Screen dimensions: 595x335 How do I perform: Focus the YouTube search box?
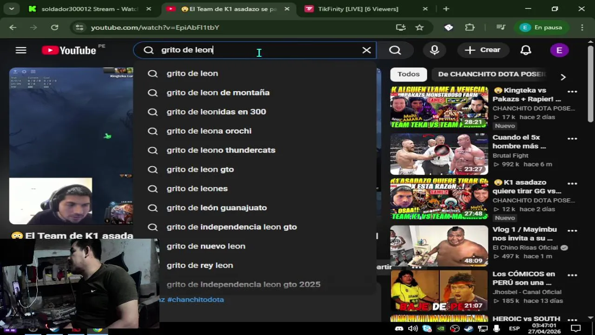254,50
